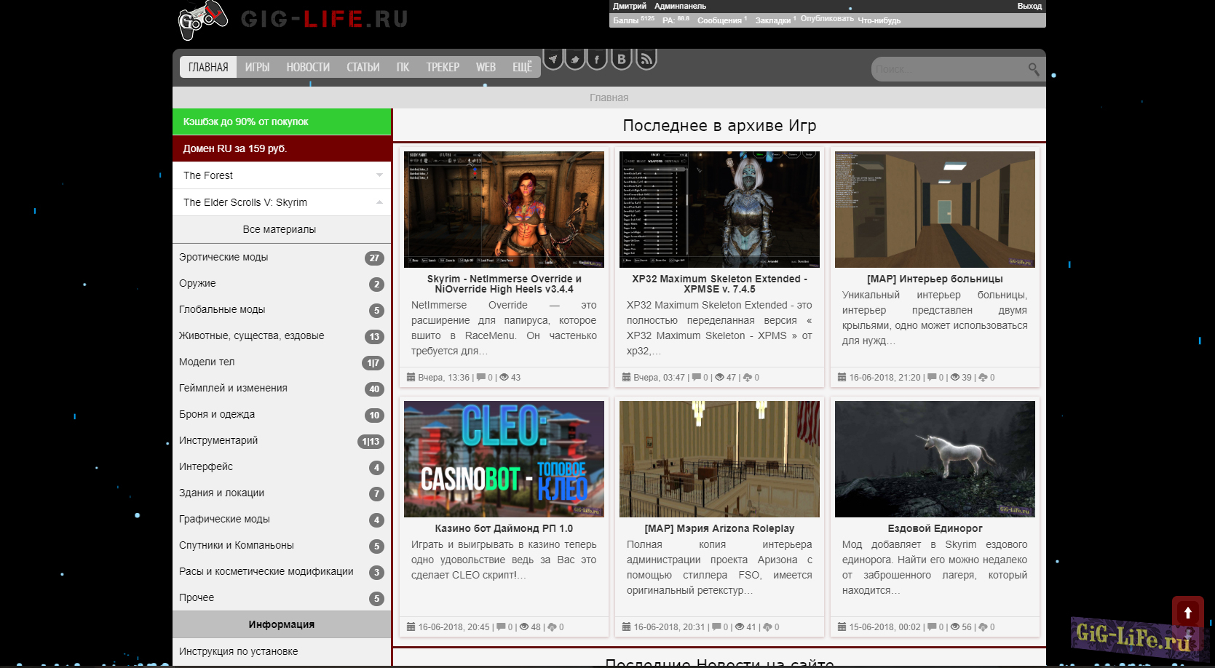Open the Админпанель link
Viewport: 1215px width, 668px height.
tap(680, 6)
